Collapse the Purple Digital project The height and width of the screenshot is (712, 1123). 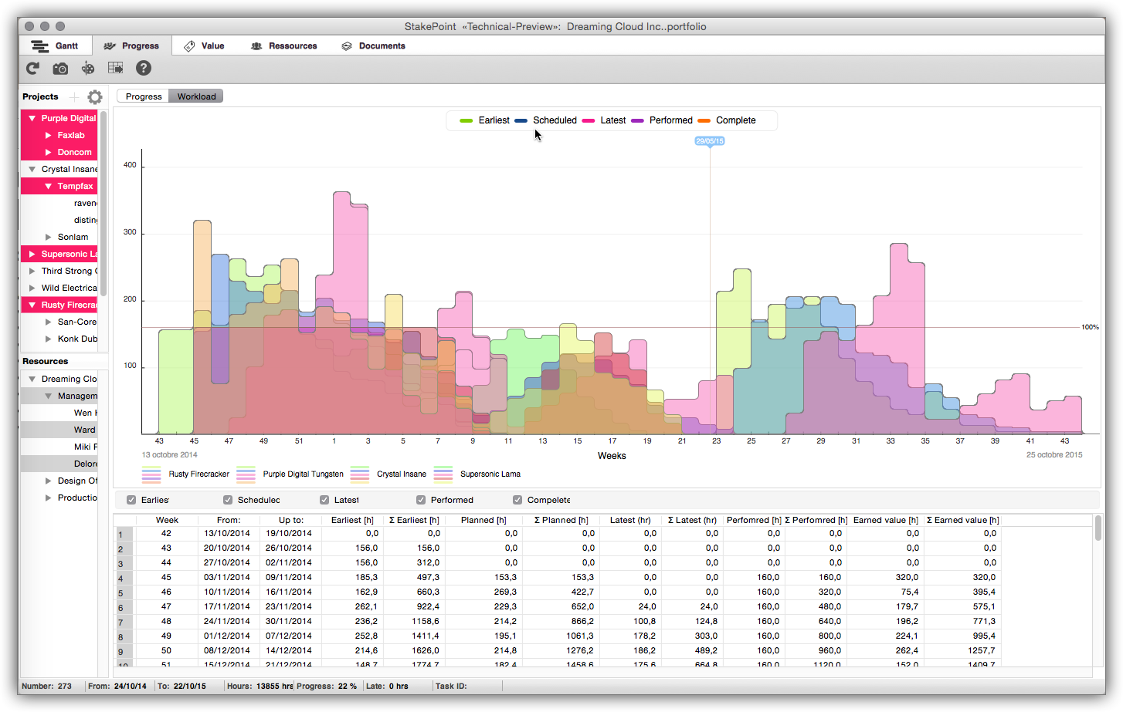32,118
